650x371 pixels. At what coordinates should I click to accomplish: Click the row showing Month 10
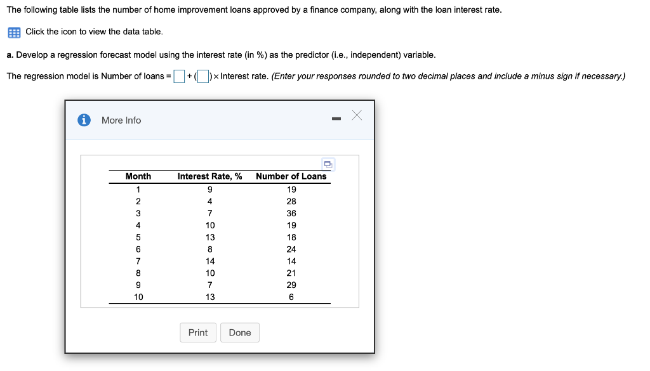209,297
